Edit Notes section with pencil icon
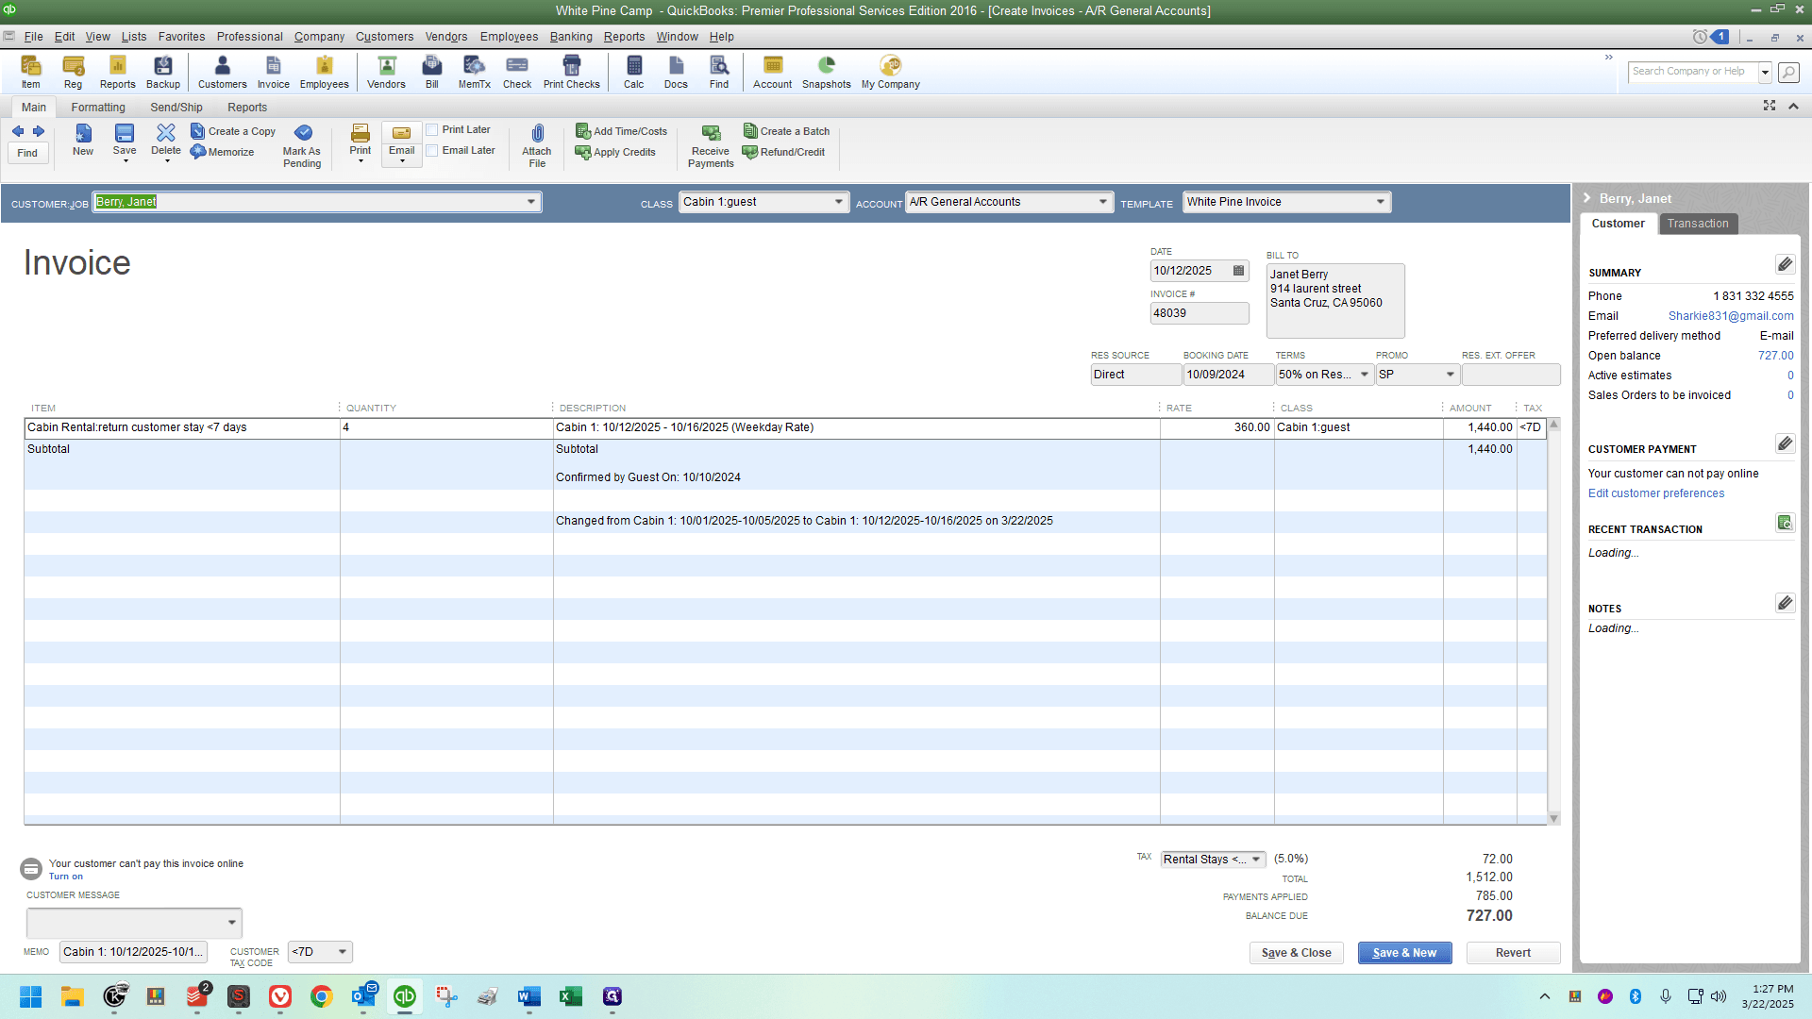 [x=1785, y=603]
